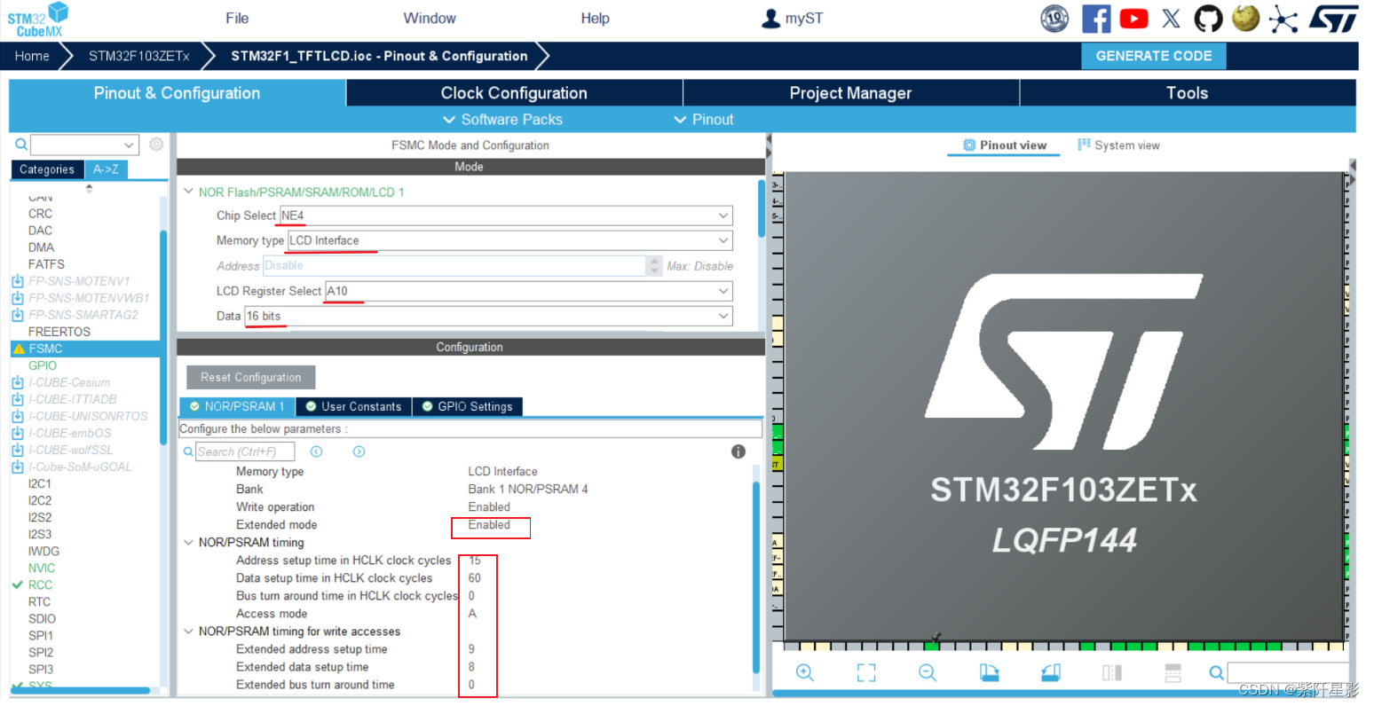Open the Help menu
Screen dimensions: 1374x706
[x=595, y=18]
